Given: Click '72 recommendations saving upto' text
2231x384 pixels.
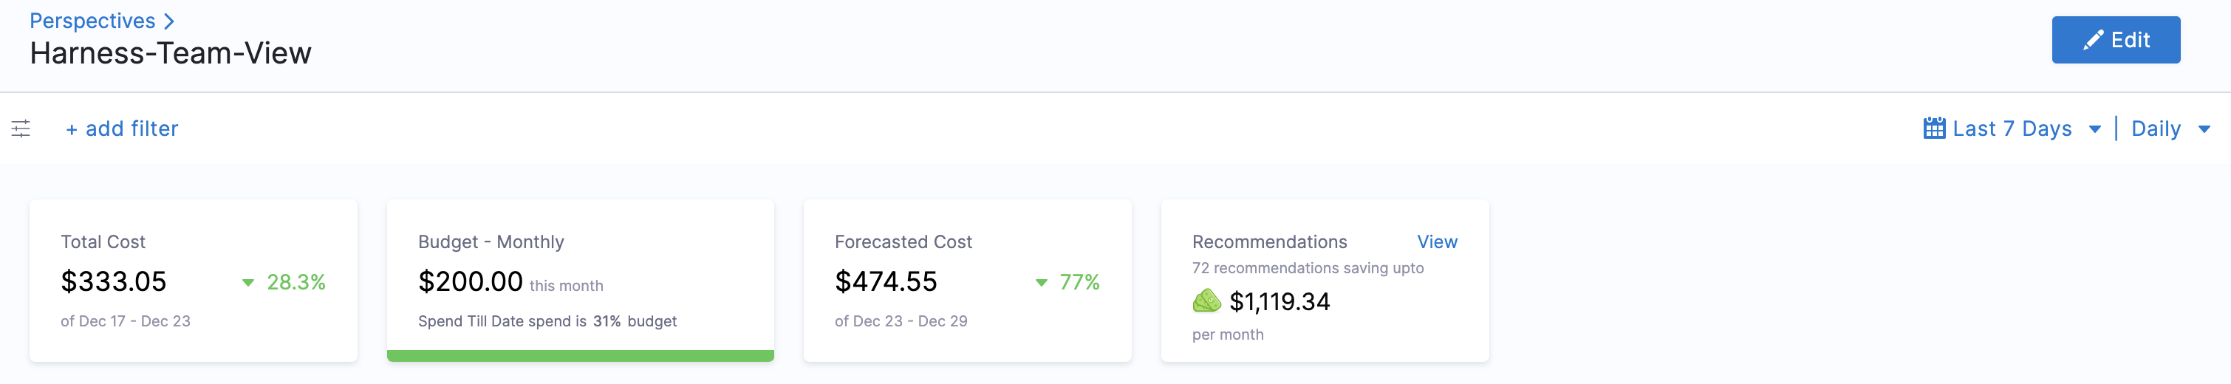Looking at the screenshot, I should pos(1308,268).
